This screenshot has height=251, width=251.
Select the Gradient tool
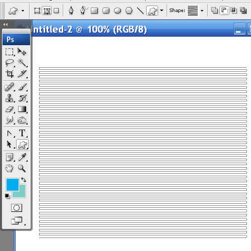[x=22, y=109]
